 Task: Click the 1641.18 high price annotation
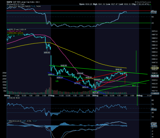point(118,69)
